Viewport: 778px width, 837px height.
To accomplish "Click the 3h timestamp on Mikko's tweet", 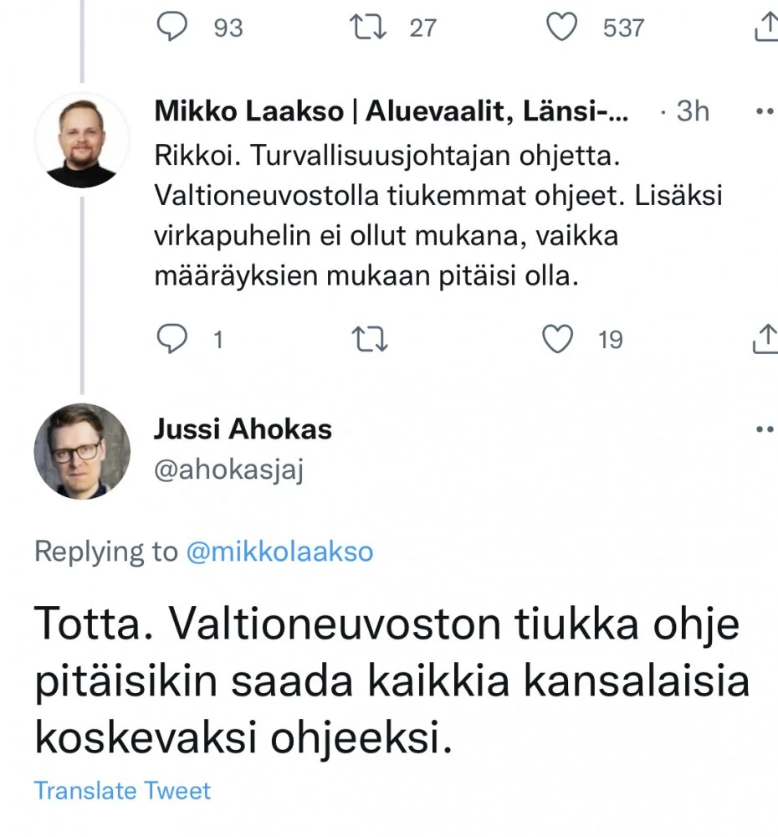I will tap(692, 111).
